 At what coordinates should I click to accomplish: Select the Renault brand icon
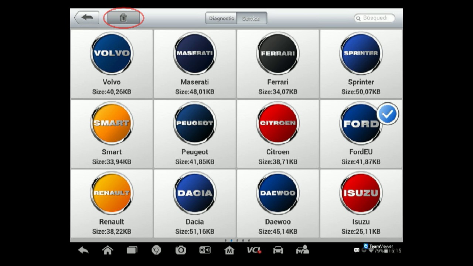(x=112, y=193)
